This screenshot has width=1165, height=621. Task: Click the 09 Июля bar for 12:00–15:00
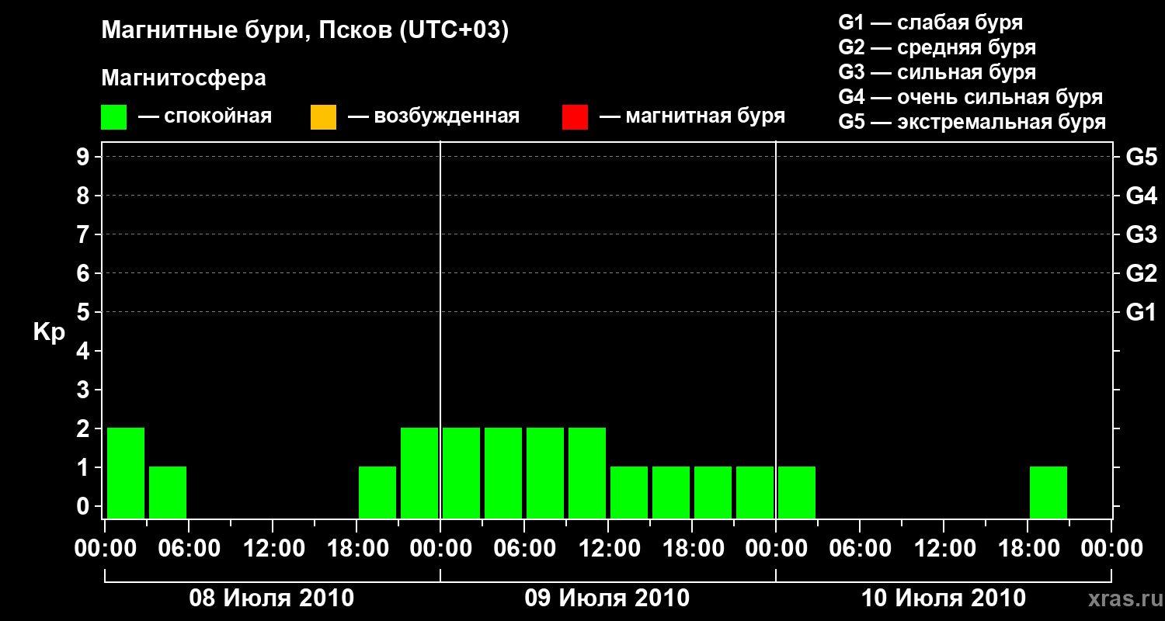pos(629,492)
